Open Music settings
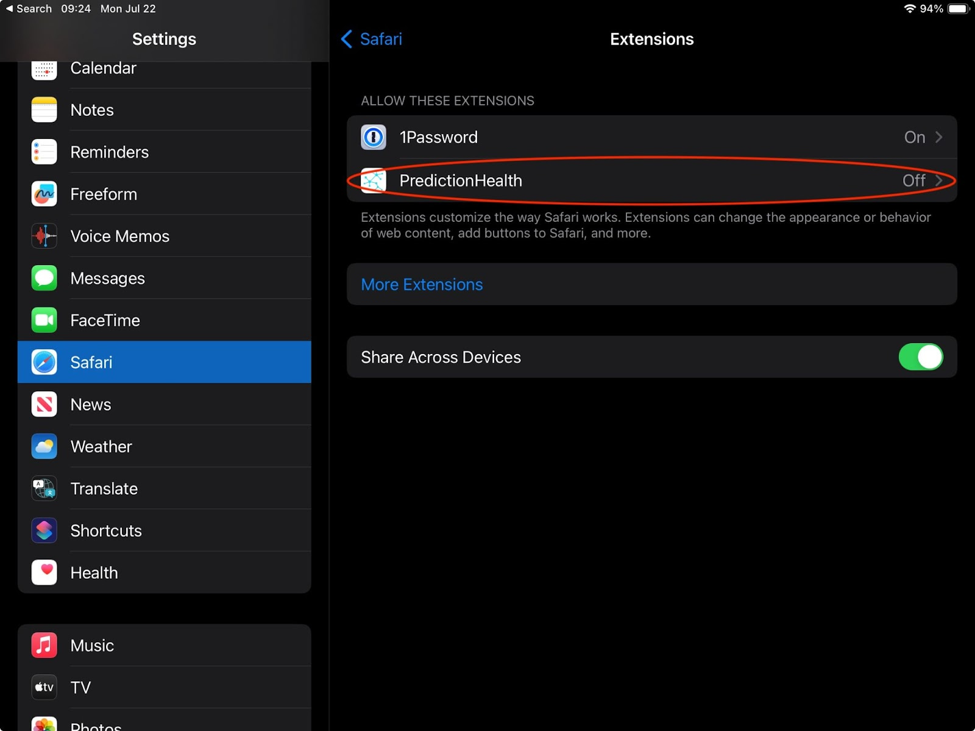 coord(165,645)
